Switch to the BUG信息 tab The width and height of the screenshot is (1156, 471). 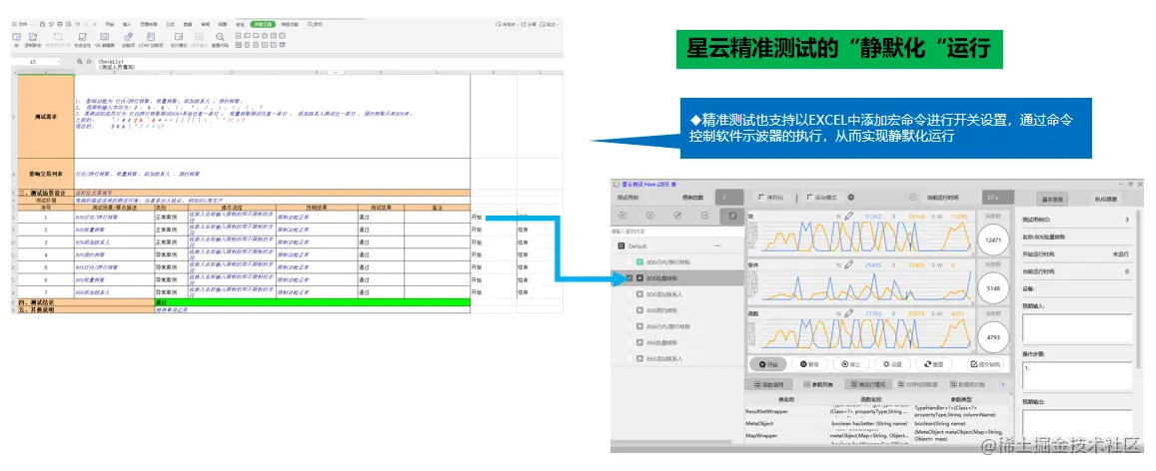pos(1106,199)
